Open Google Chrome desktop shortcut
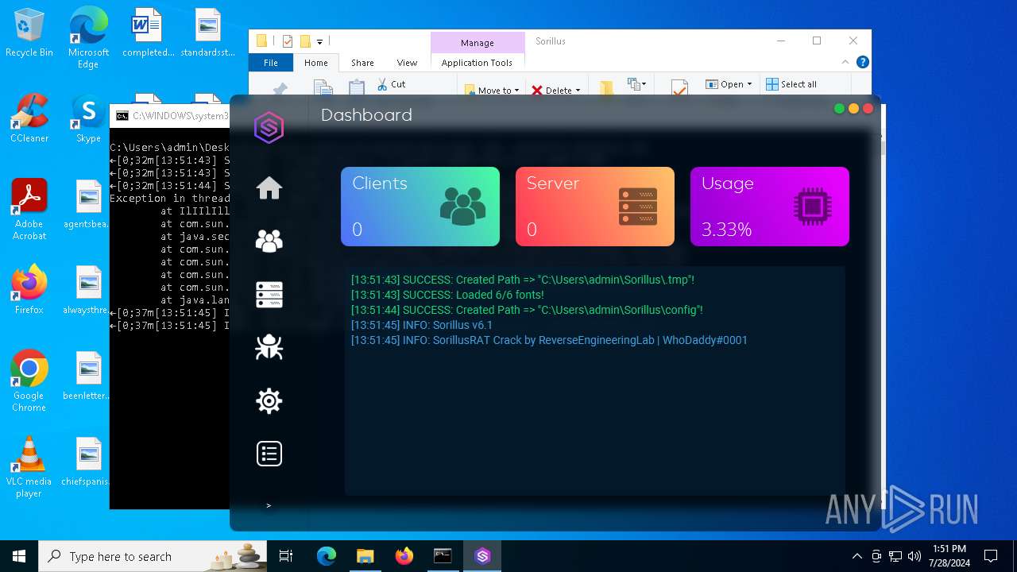The width and height of the screenshot is (1017, 572). point(29,381)
